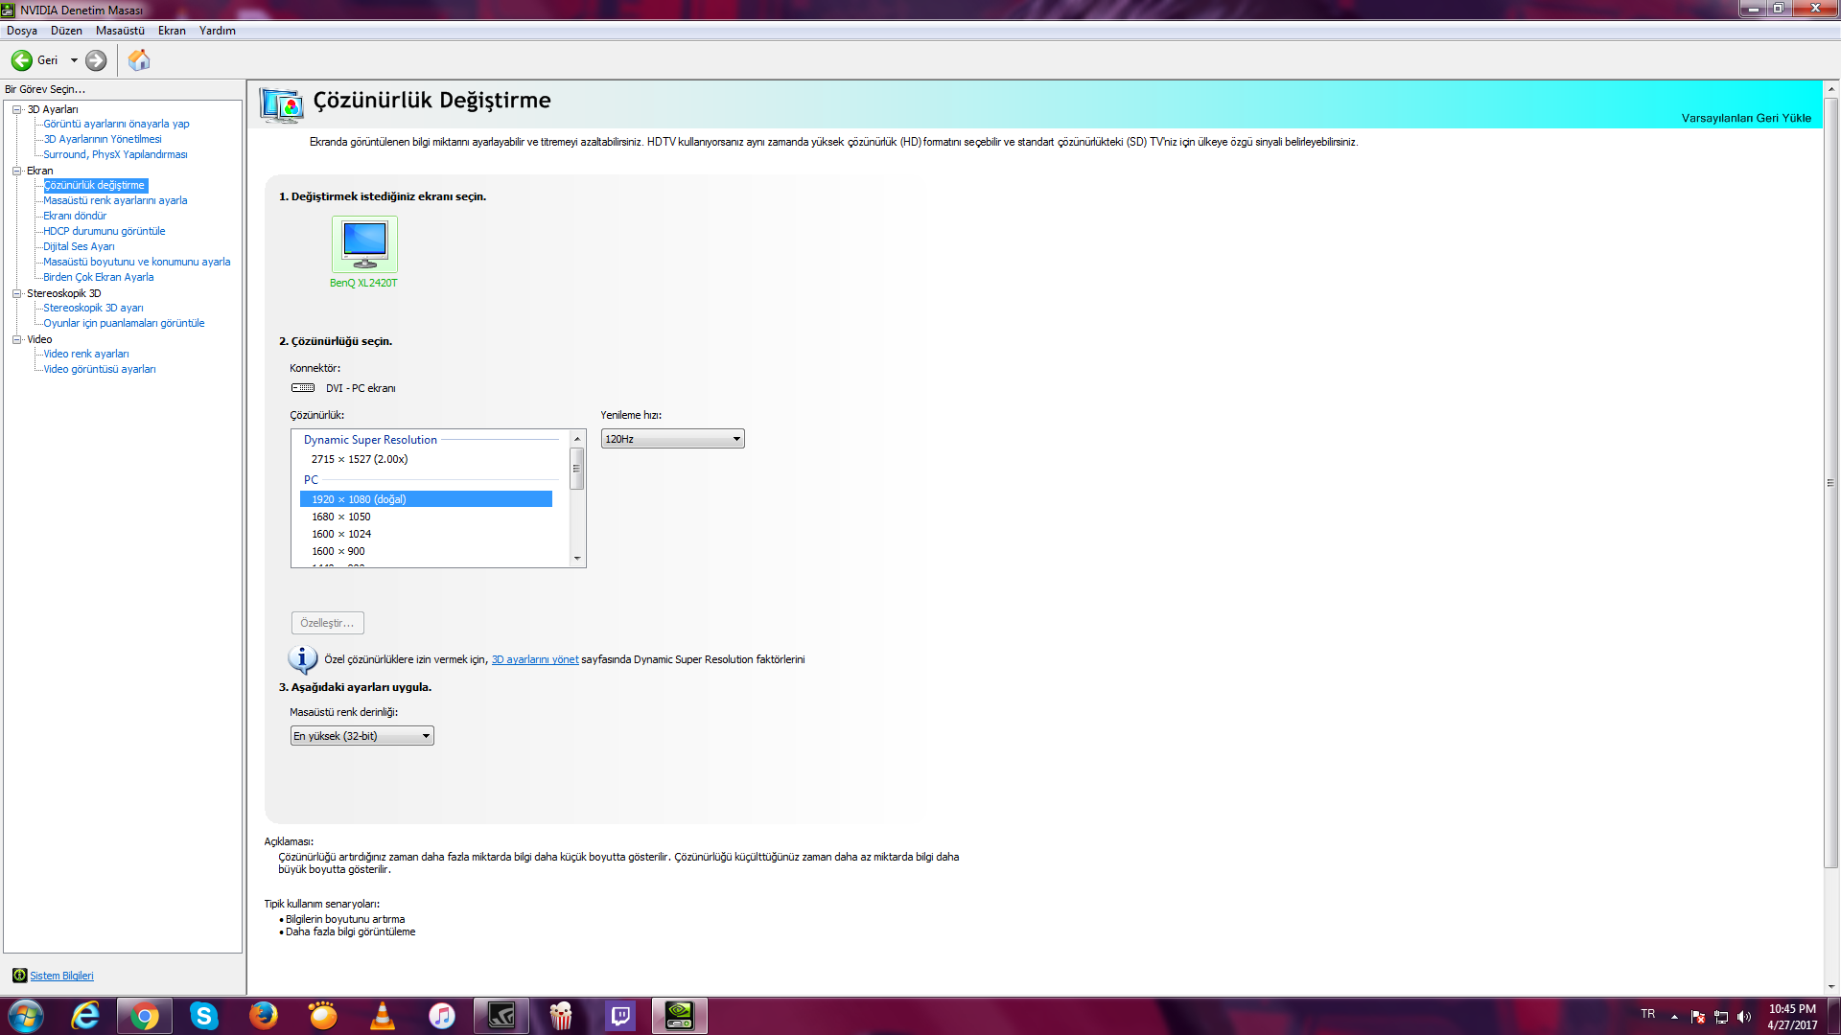Click the network tray icon
Image resolution: width=1841 pixels, height=1035 pixels.
(x=1721, y=1017)
